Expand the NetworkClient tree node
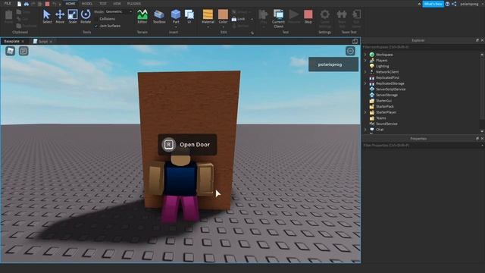 (x=365, y=72)
